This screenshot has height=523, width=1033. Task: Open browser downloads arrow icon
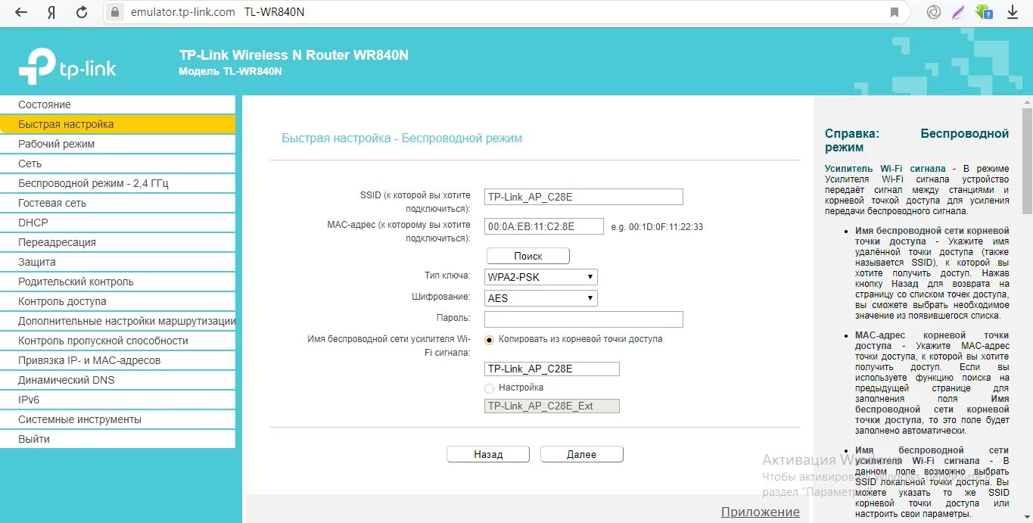coord(1013,12)
